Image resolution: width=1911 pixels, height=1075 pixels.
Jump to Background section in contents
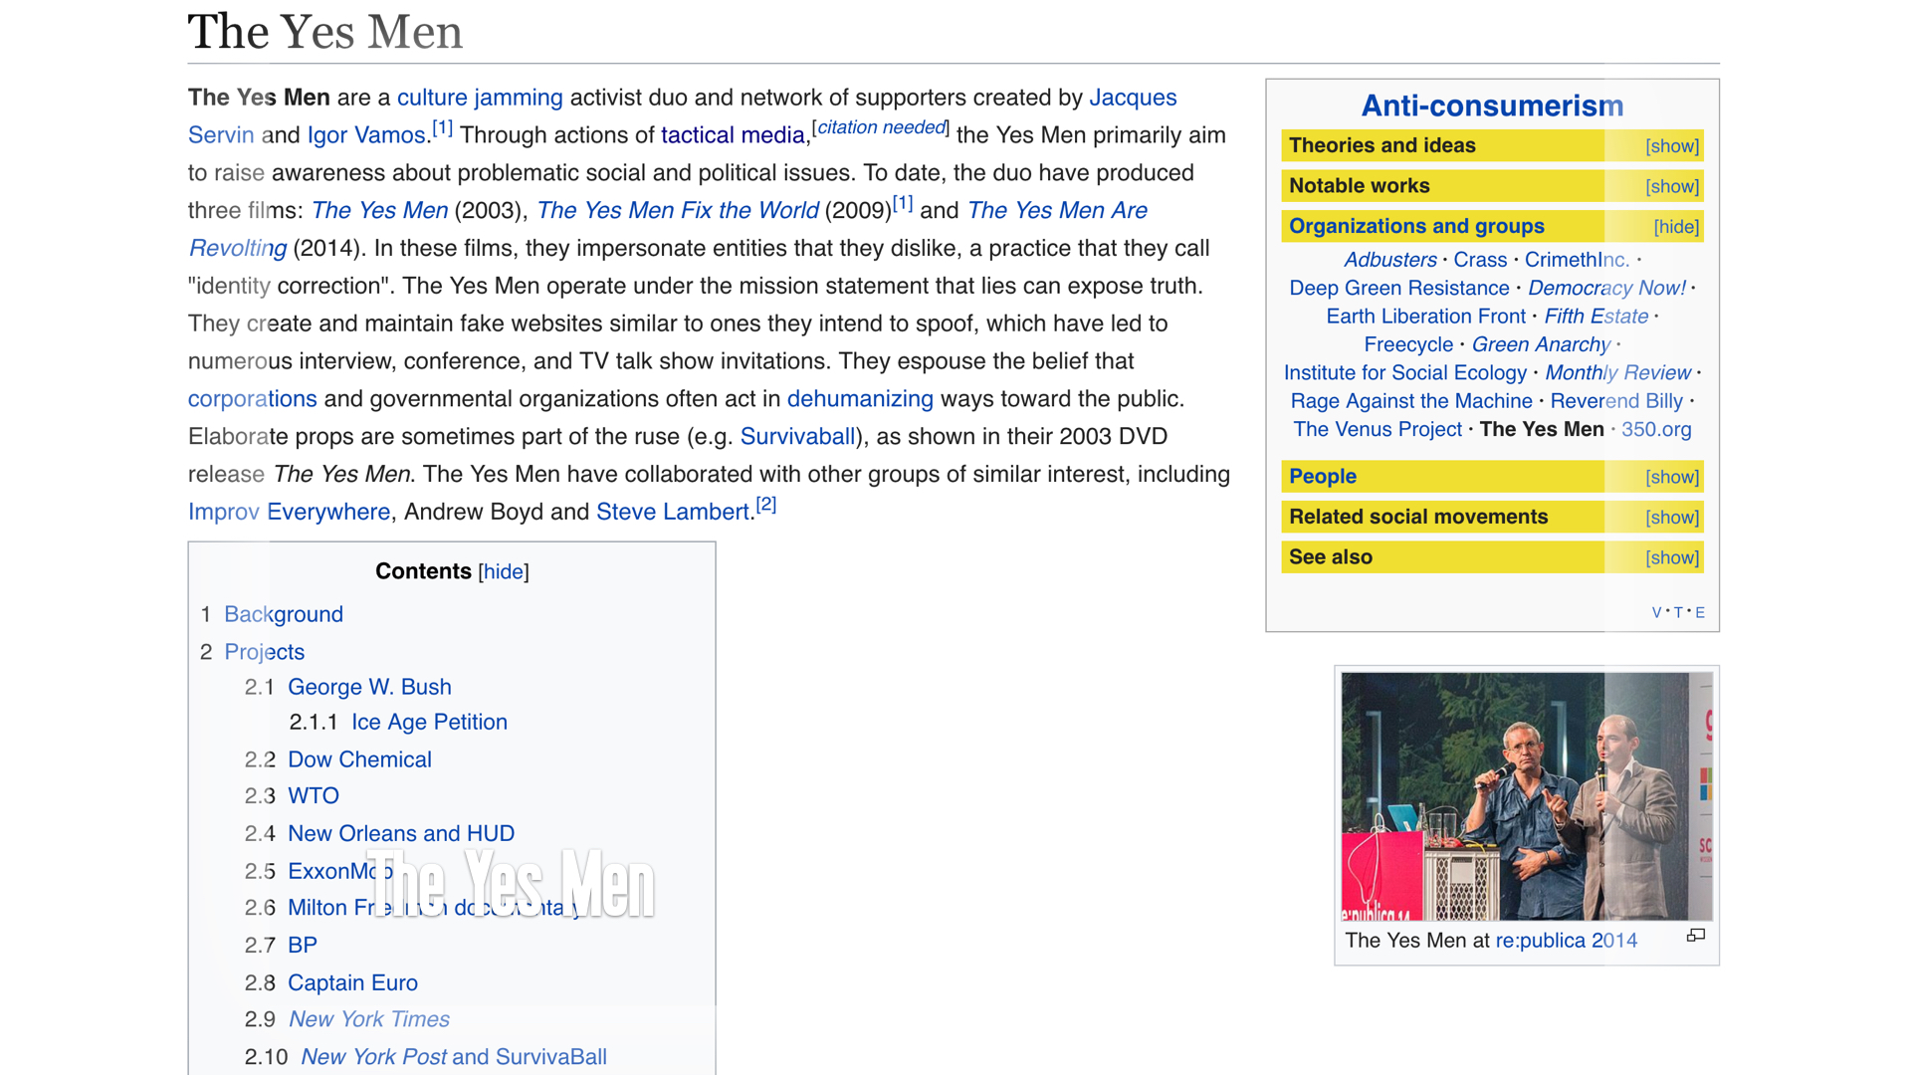click(284, 614)
